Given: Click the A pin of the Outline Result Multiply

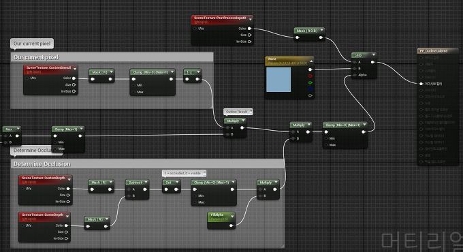Looking at the screenshot, I should pos(227,128).
